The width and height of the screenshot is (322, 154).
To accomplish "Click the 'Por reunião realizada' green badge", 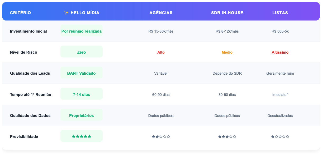I will [82, 31].
